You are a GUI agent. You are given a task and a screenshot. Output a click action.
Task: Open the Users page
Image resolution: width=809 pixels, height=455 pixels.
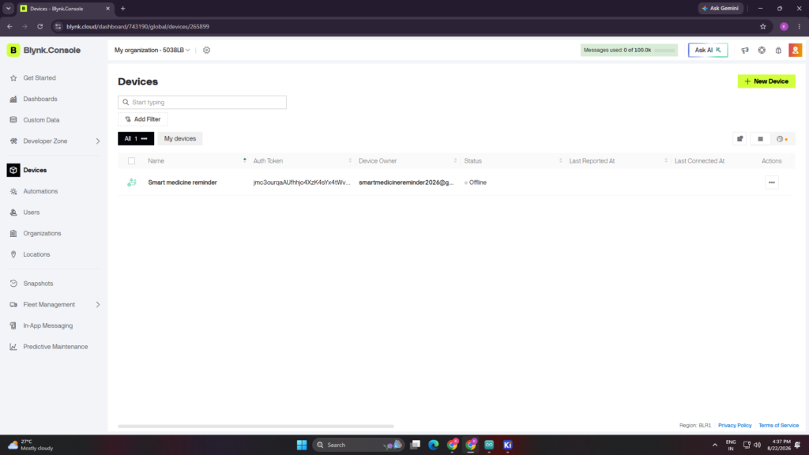[x=31, y=212]
